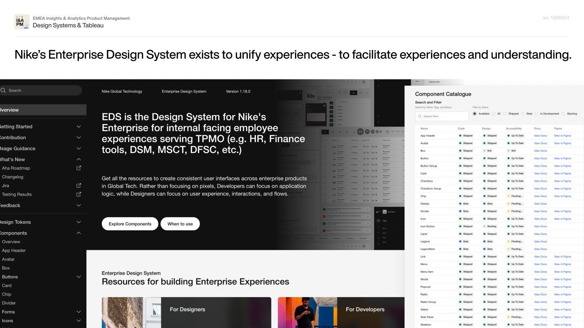Open View Docs for Skeleton row

tap(540, 325)
